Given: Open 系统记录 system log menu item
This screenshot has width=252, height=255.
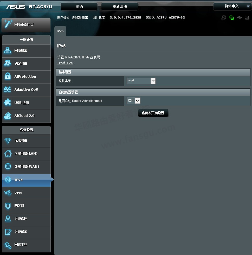Looking at the screenshot, I should (x=26, y=232).
